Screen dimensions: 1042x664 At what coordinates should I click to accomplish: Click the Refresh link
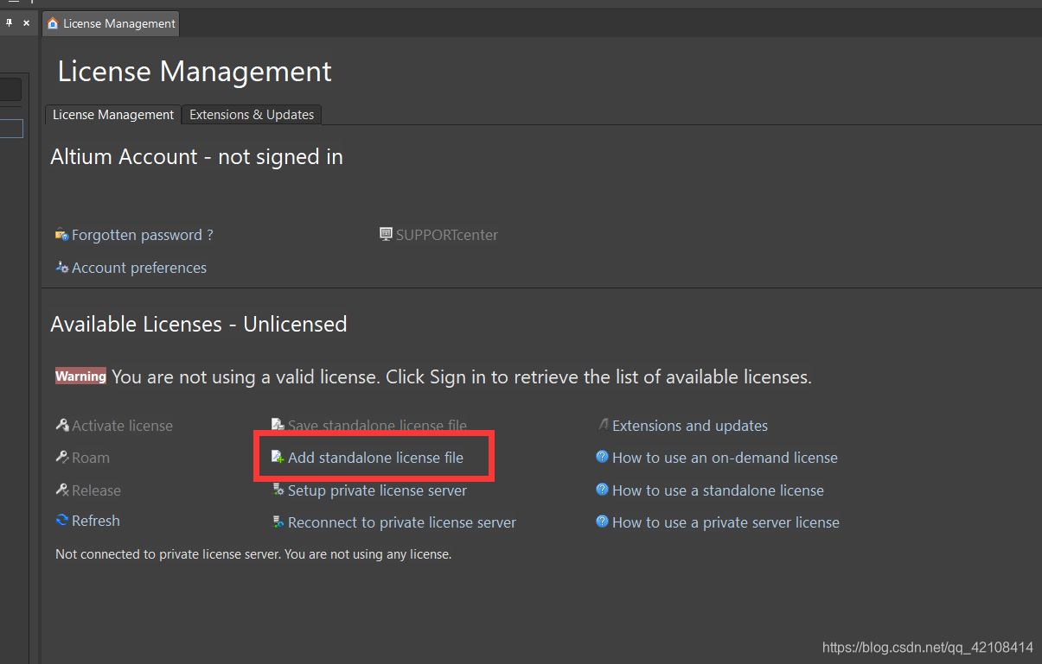click(x=95, y=521)
